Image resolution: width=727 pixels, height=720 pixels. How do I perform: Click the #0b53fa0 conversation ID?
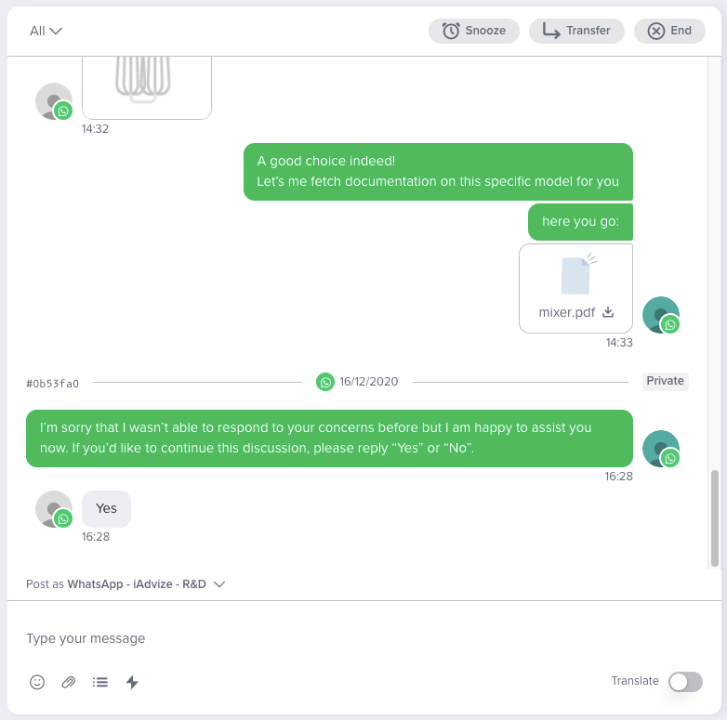click(x=52, y=384)
